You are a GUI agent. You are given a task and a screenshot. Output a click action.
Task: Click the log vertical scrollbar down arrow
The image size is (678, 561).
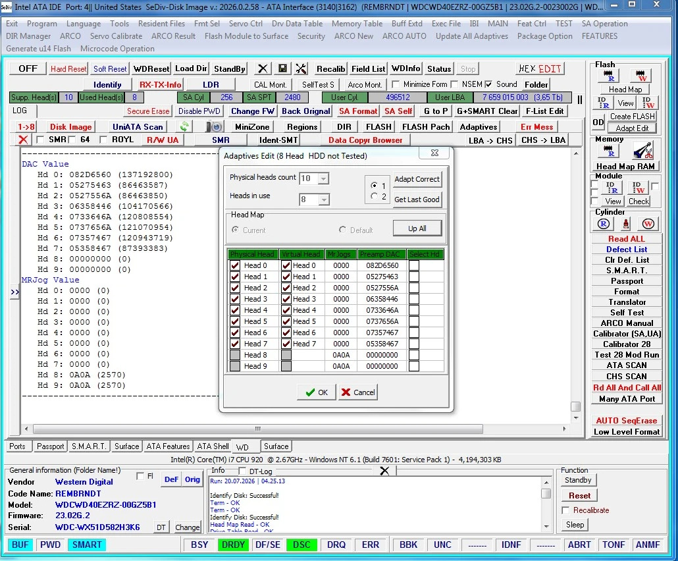click(x=576, y=418)
